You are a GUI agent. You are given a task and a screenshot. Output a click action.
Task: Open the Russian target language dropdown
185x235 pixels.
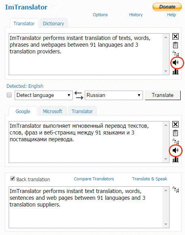point(114,95)
